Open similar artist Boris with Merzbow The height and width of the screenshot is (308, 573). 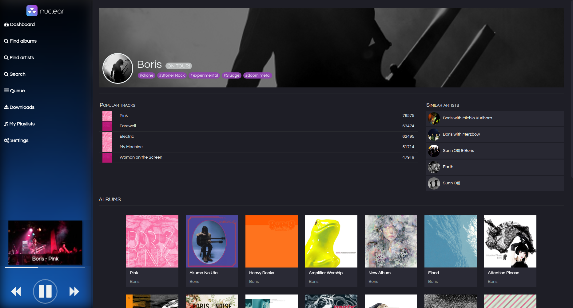(x=495, y=135)
